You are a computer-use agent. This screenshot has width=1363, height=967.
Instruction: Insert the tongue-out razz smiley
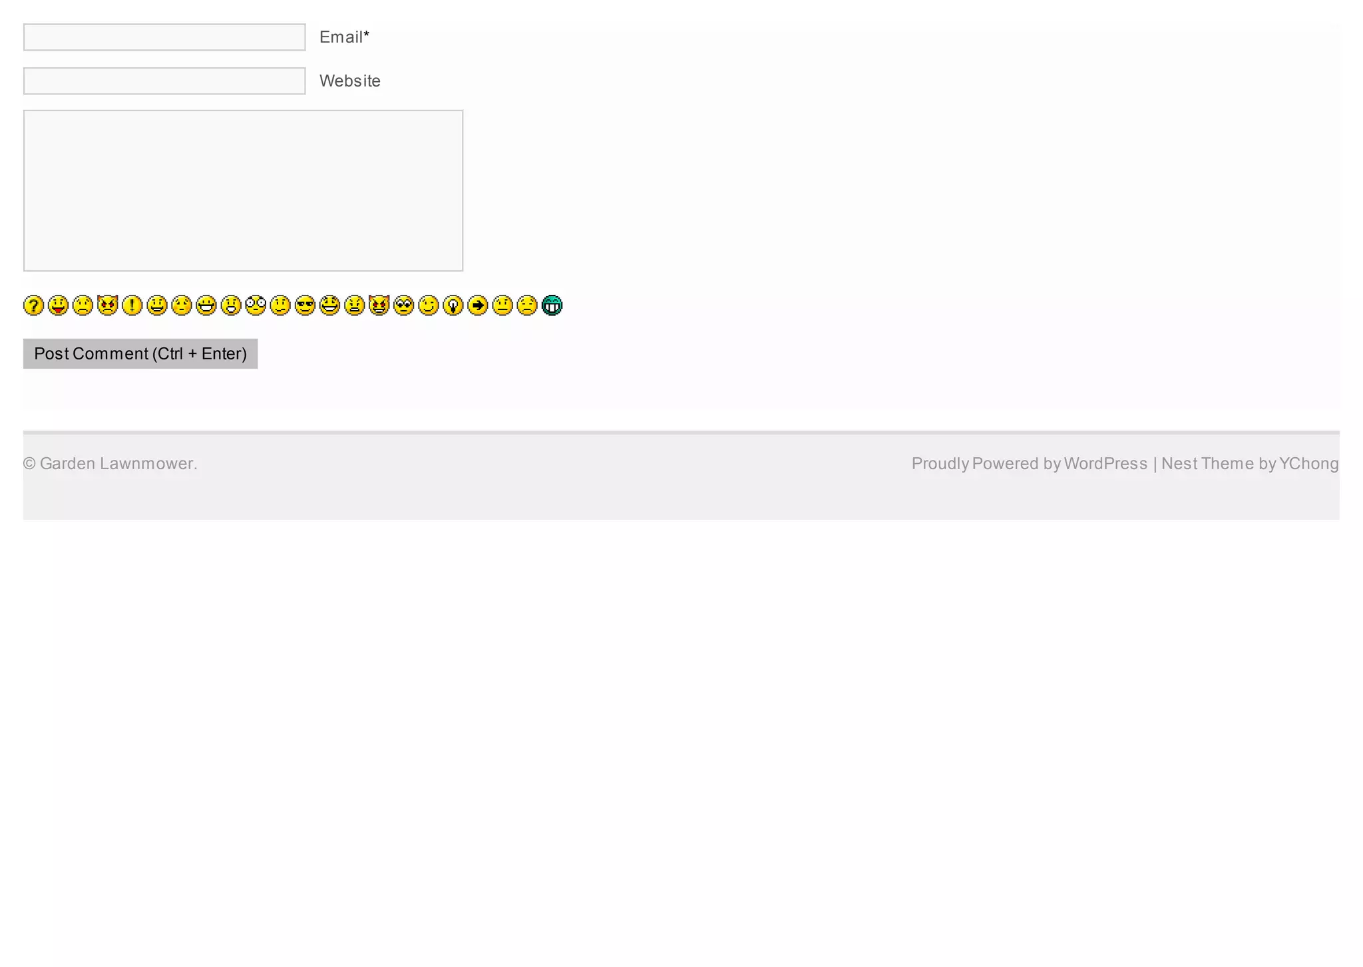pyautogui.click(x=58, y=305)
